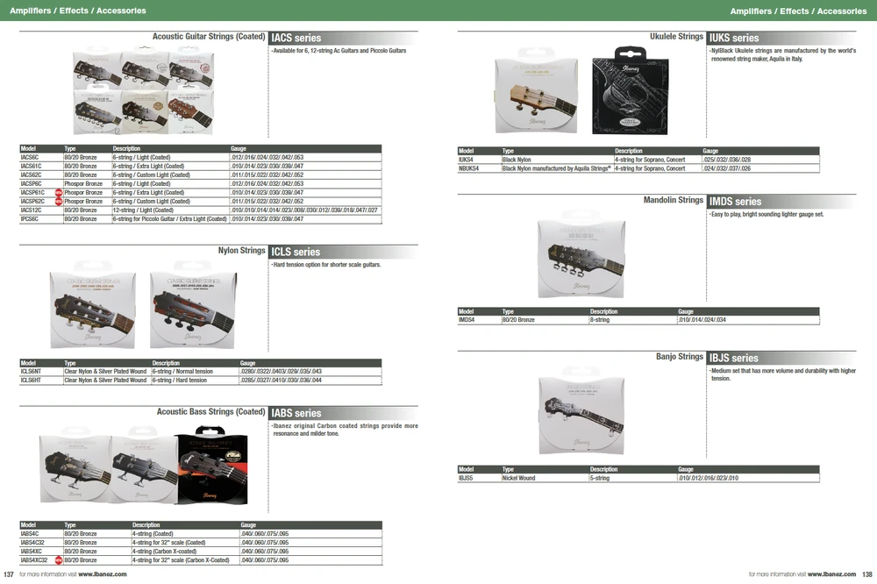Select the NBUKS4 model cell

480,168
